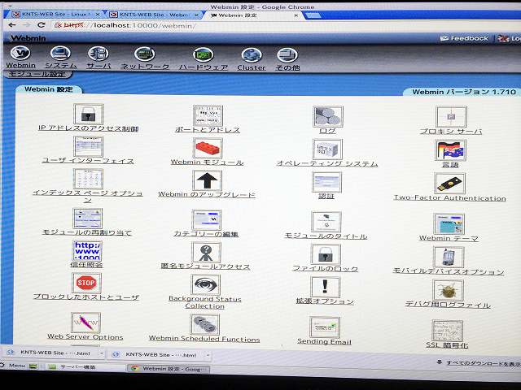Click the STOP sign blocked hosts icon
521x390 pixels.
coord(86,283)
